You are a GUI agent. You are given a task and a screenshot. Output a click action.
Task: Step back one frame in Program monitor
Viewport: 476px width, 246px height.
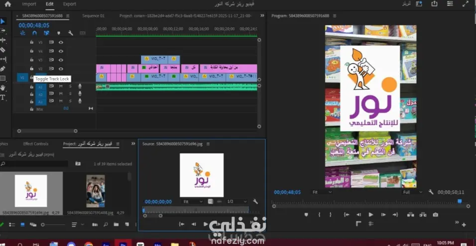358,215
